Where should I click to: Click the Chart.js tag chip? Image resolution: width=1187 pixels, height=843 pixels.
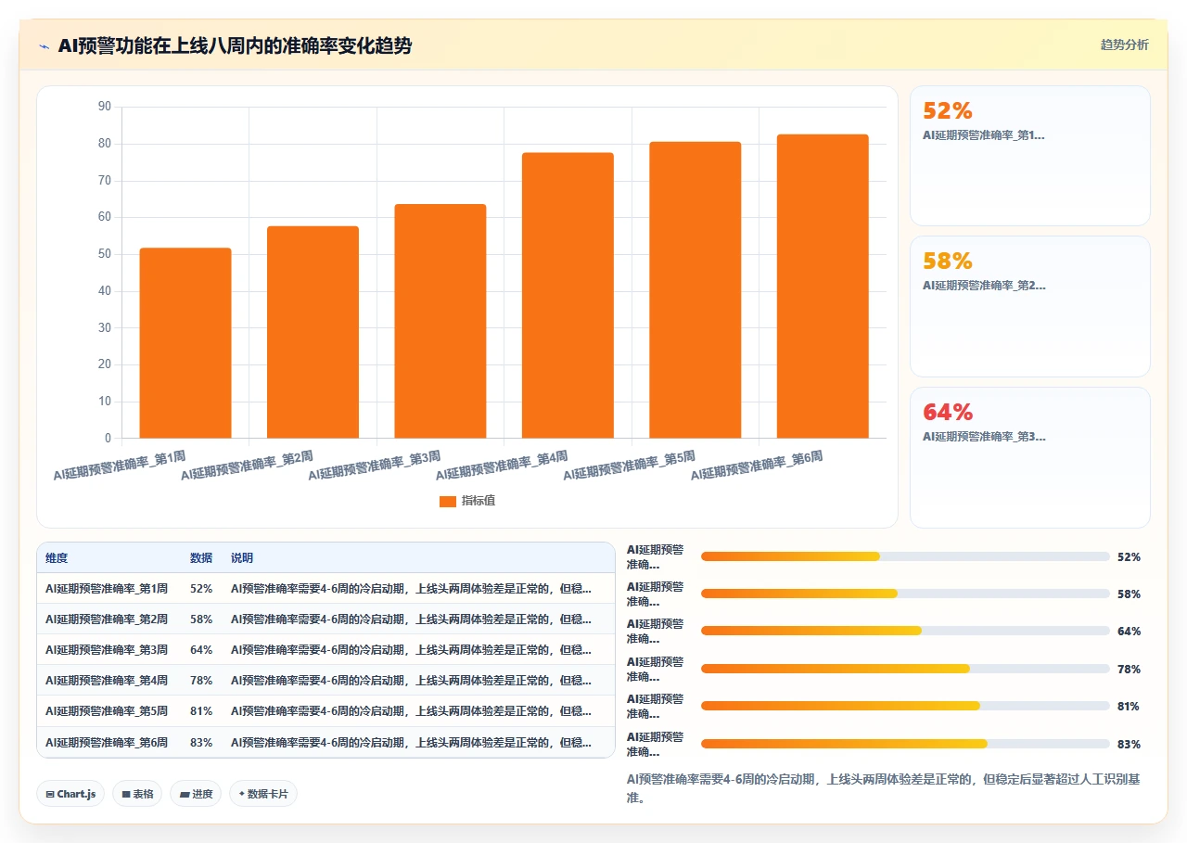[x=70, y=794]
